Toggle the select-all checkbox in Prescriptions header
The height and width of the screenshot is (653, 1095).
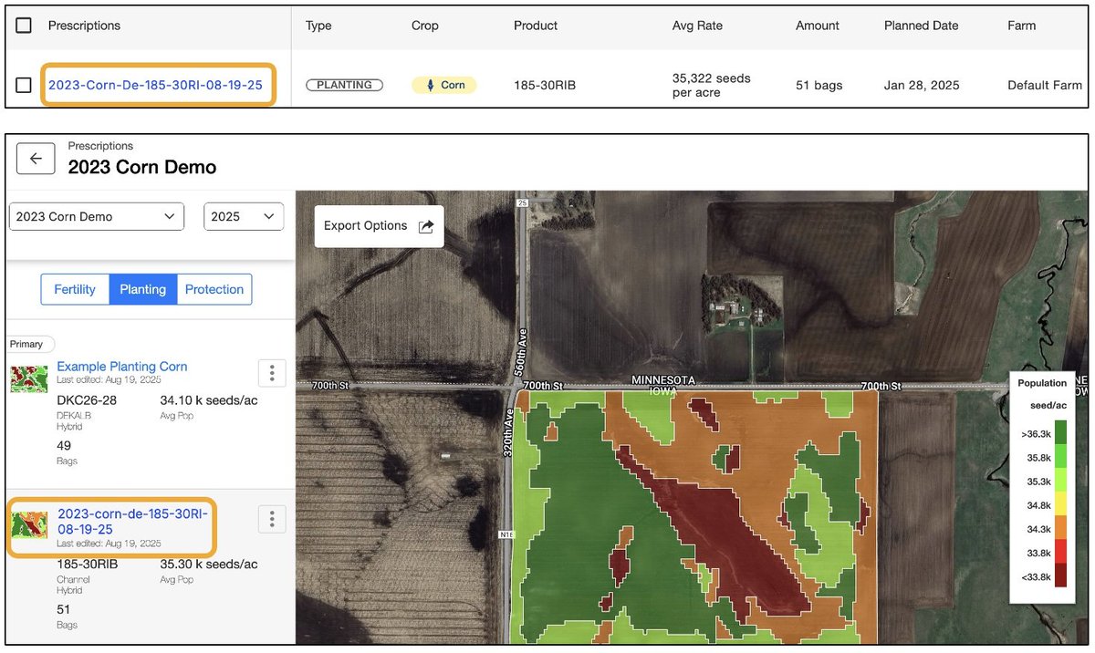[23, 26]
